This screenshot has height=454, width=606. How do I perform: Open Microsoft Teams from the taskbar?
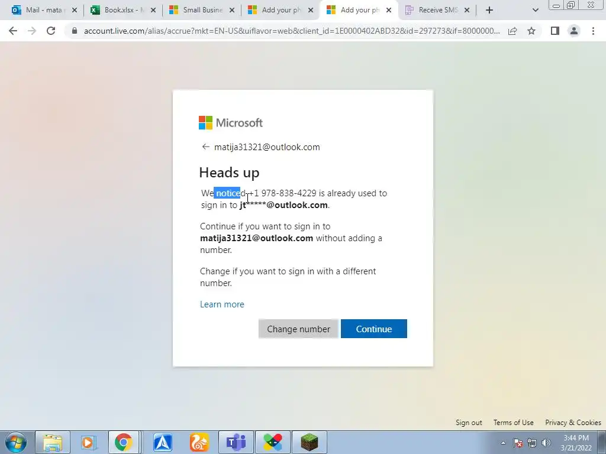[236, 442]
